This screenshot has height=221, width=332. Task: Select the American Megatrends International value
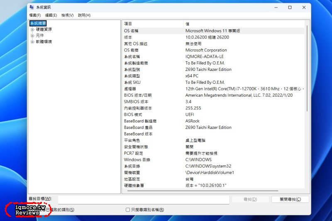(239, 95)
